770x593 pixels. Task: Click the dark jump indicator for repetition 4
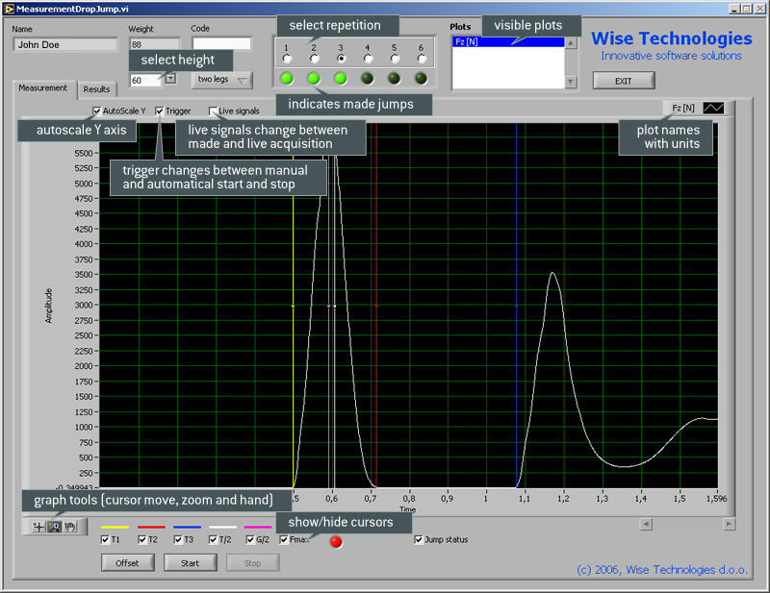[x=368, y=79]
